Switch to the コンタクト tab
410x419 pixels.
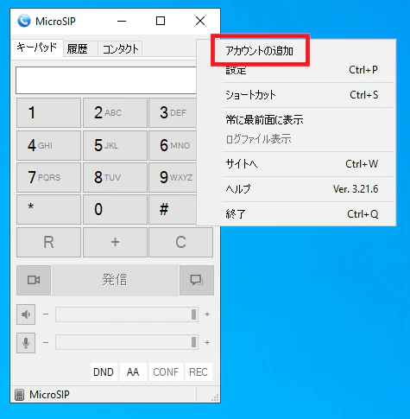pyautogui.click(x=120, y=49)
